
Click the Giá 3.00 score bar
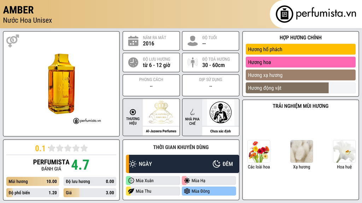click(90, 193)
